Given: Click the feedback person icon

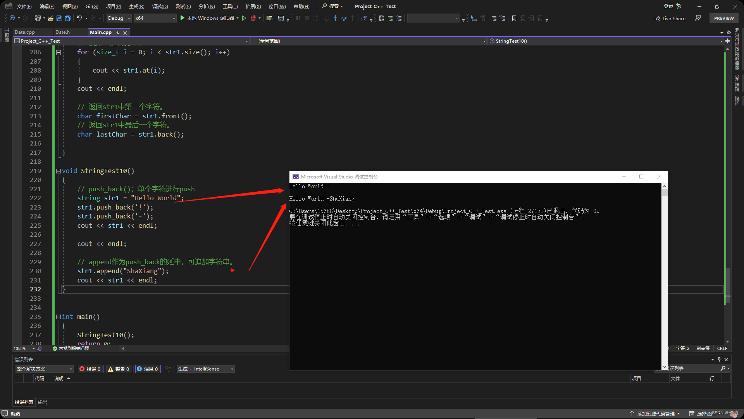Looking at the screenshot, I should pyautogui.click(x=698, y=18).
